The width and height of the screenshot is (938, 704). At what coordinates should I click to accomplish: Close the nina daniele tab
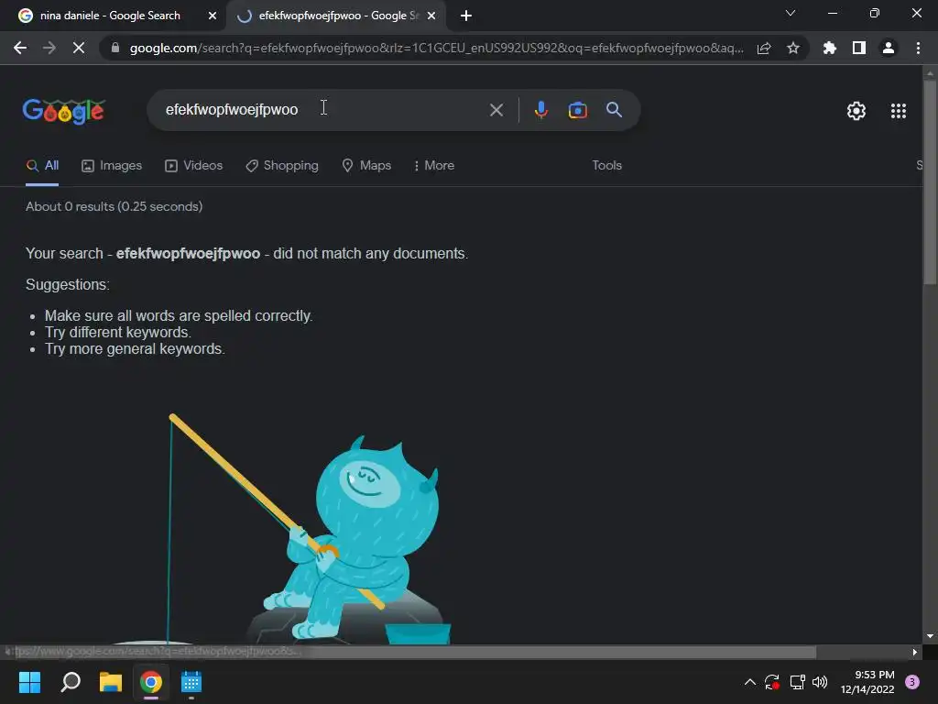[213, 16]
